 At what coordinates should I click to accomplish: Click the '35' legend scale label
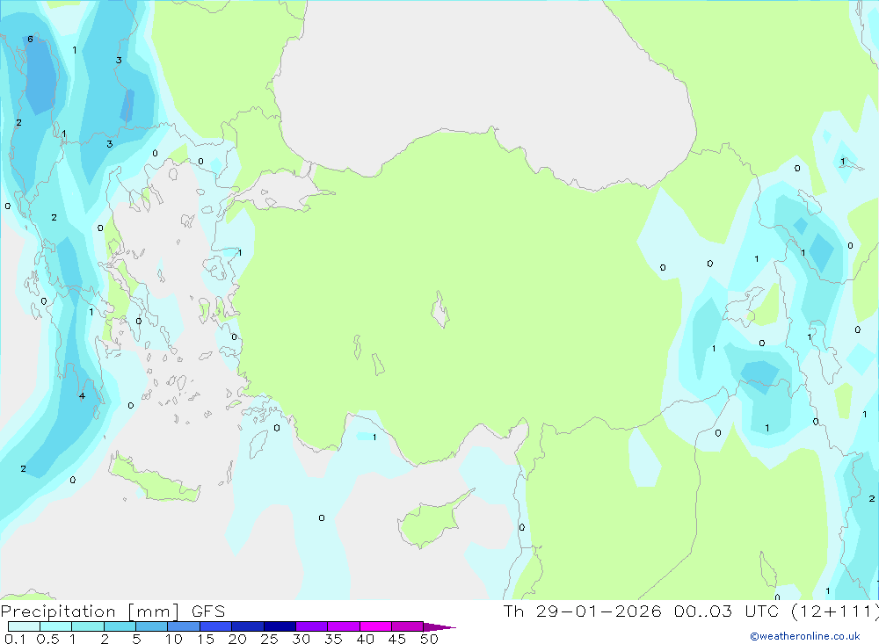pyautogui.click(x=333, y=639)
